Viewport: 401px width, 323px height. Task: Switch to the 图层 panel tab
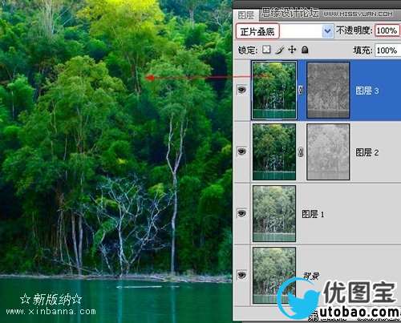pos(246,15)
